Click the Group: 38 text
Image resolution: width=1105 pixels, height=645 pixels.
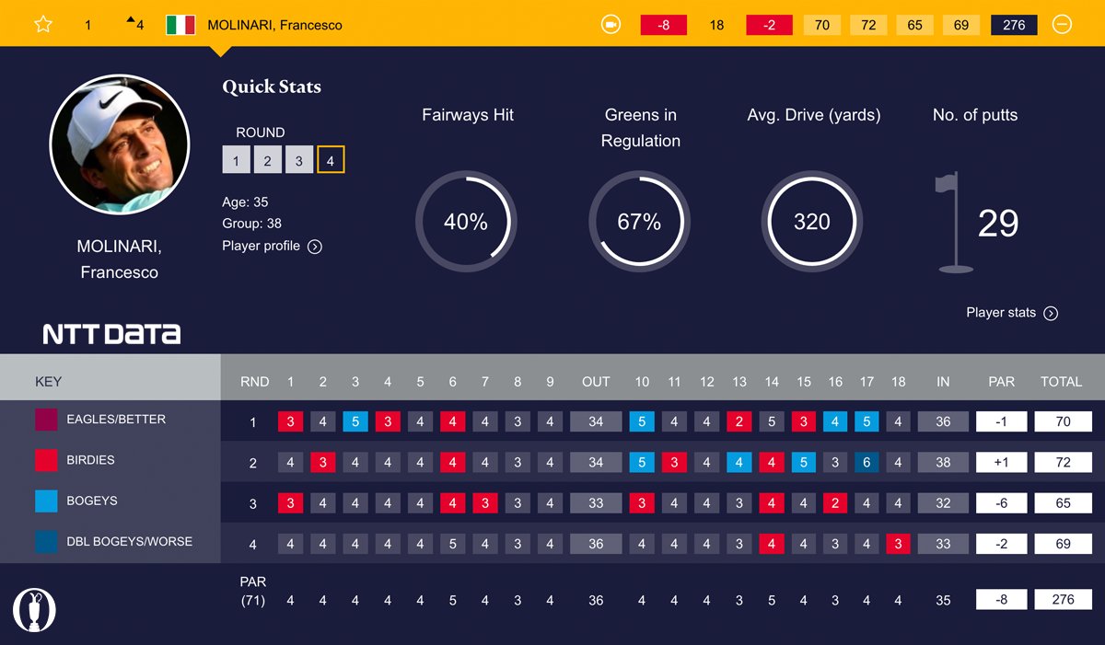[x=251, y=224]
